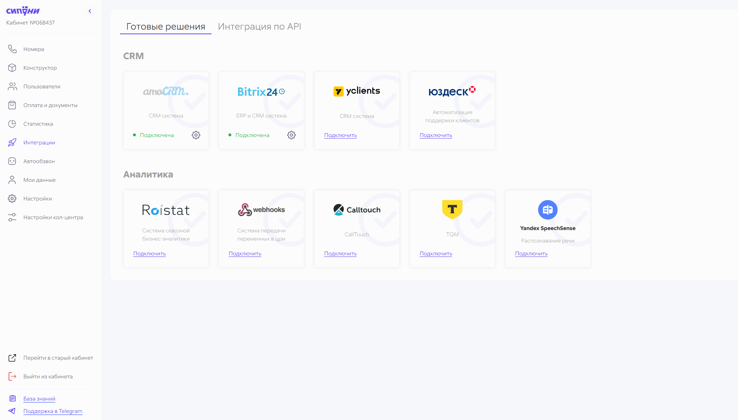The height and width of the screenshot is (420, 738).
Task: Click the Calltouch logo
Action: 357,210
